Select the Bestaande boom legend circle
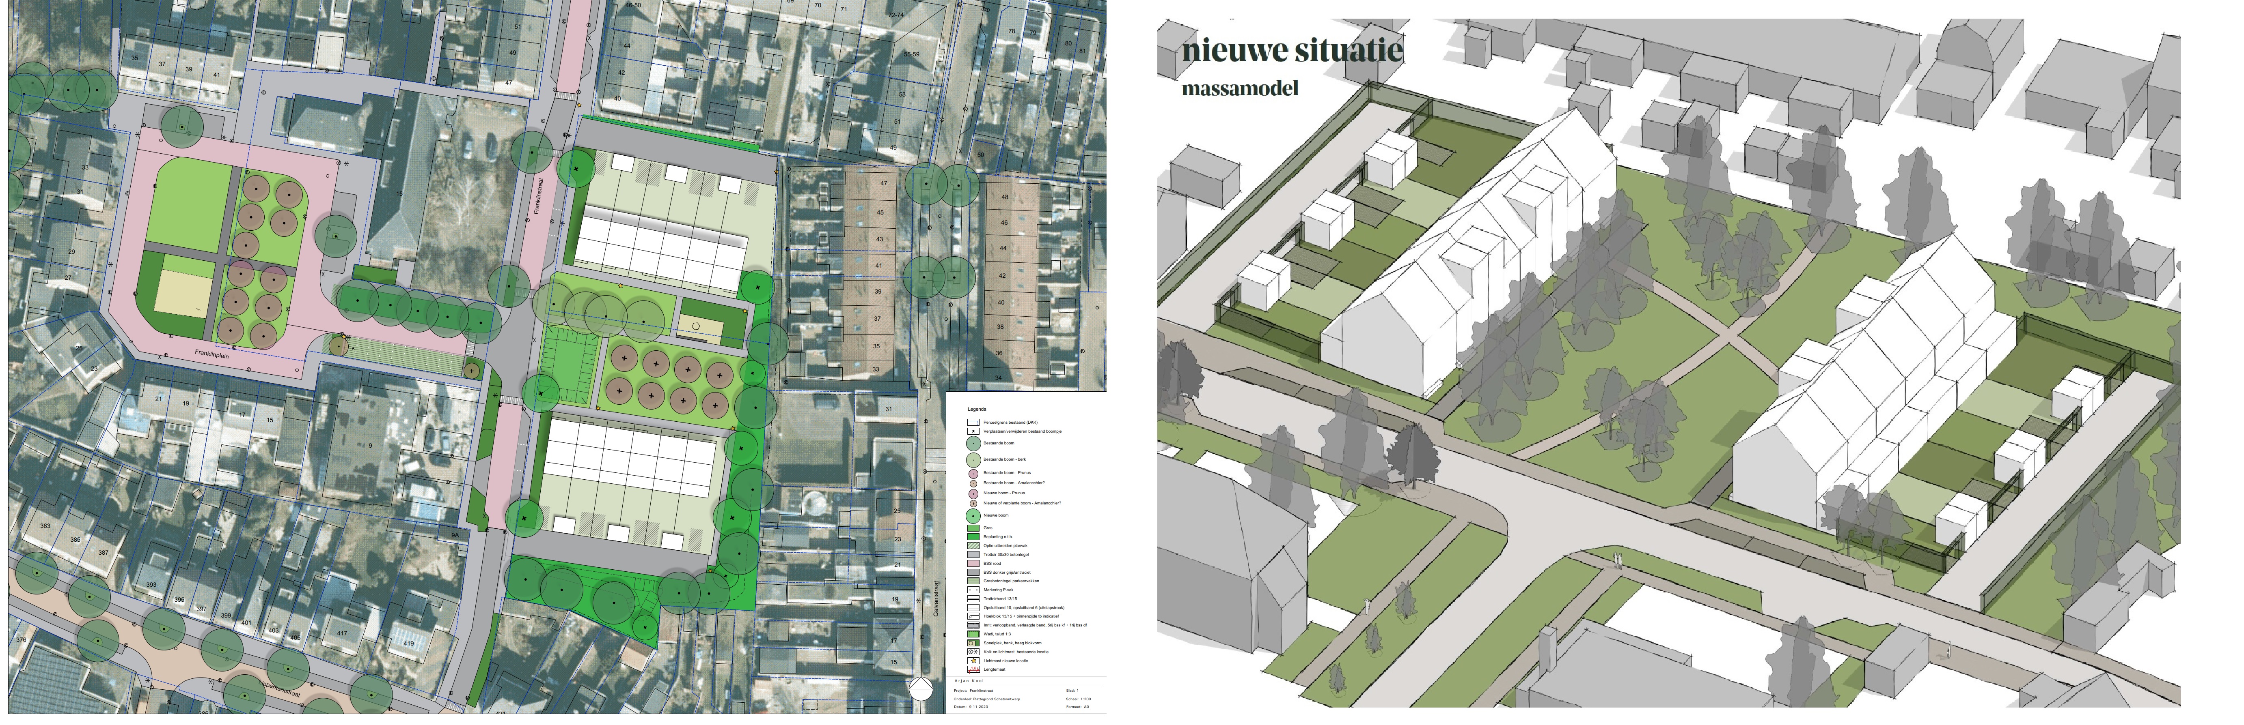Image resolution: width=2244 pixels, height=725 pixels. pos(974,444)
